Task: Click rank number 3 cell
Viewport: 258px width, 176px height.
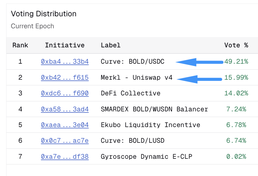Action: coord(20,93)
